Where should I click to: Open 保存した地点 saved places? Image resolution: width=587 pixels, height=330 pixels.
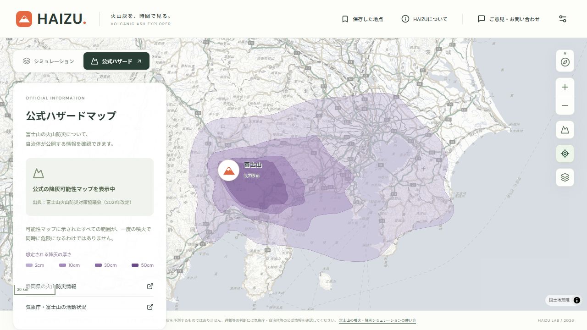point(362,19)
